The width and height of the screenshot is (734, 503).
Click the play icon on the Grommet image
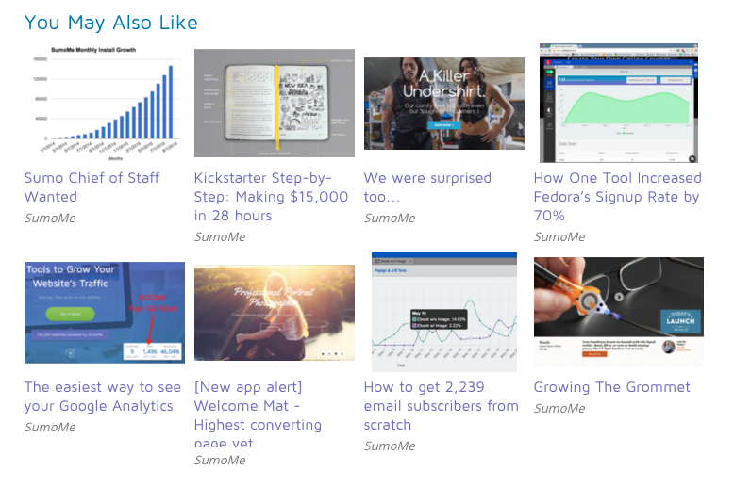tap(619, 297)
